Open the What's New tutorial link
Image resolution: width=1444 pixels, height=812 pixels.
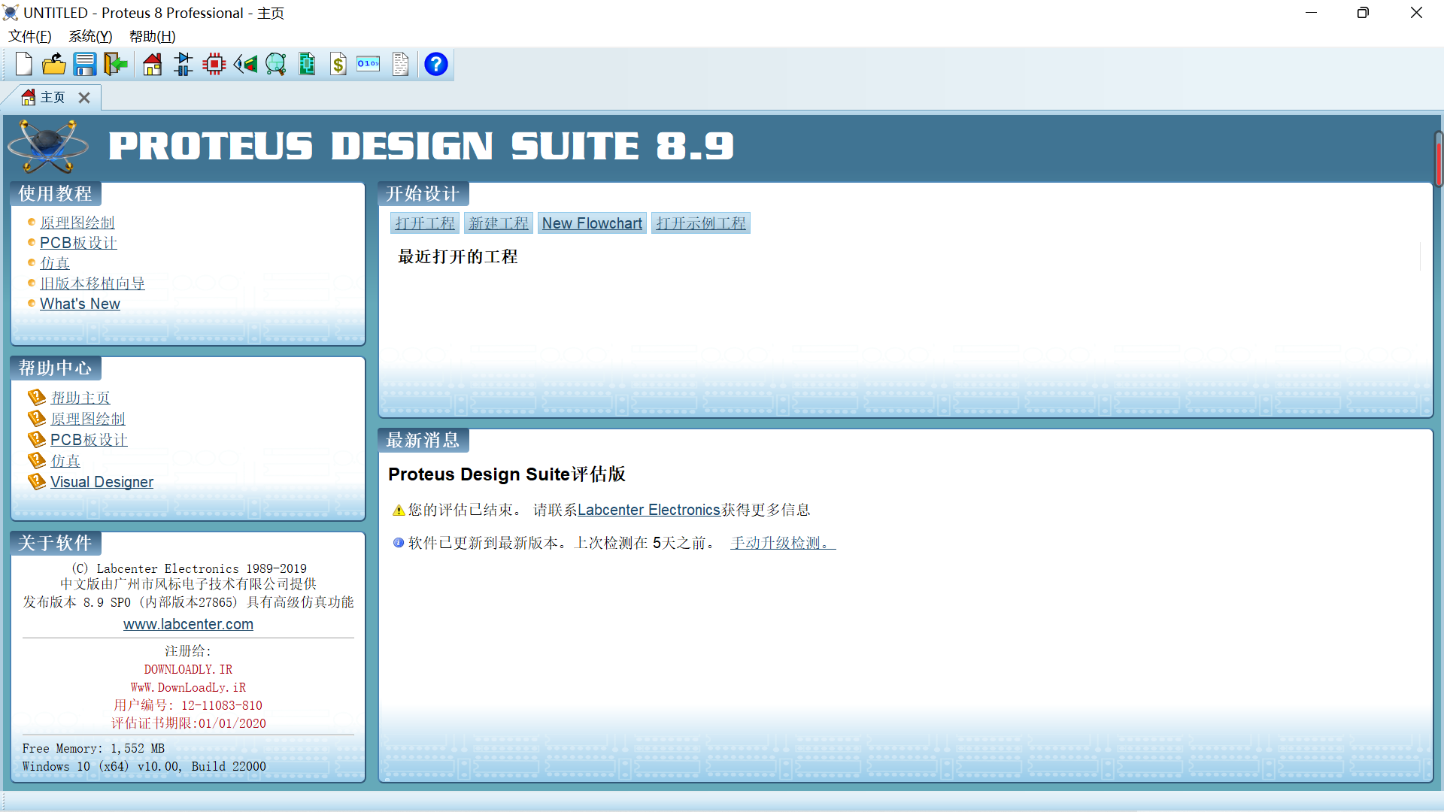click(x=80, y=304)
